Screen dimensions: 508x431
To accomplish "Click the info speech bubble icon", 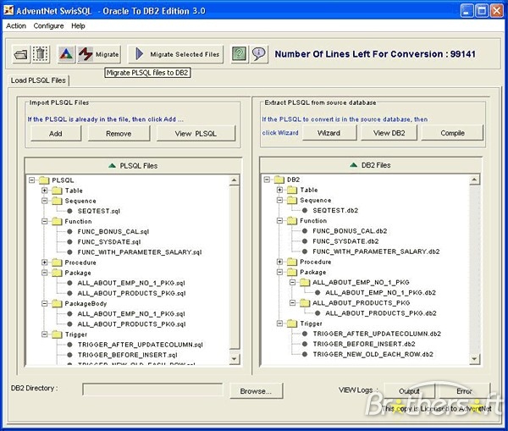I will (x=259, y=54).
